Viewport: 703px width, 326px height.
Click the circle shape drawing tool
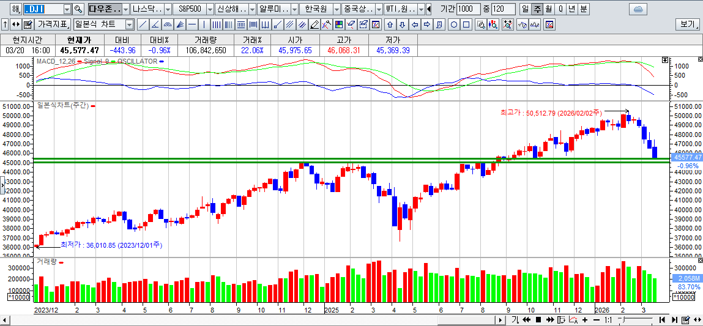pyautogui.click(x=454, y=24)
